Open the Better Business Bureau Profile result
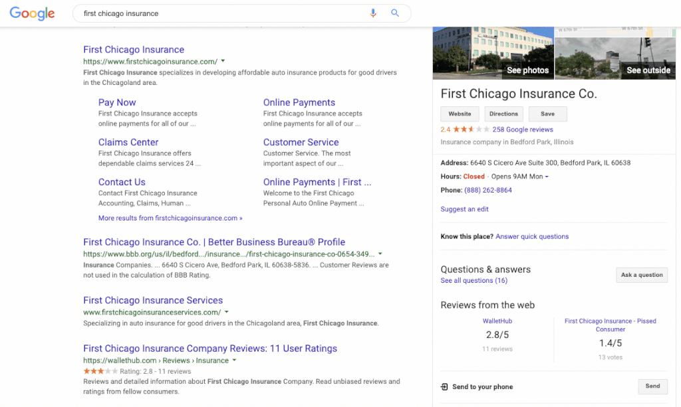Viewport: 681px width, 407px height. 214,242
